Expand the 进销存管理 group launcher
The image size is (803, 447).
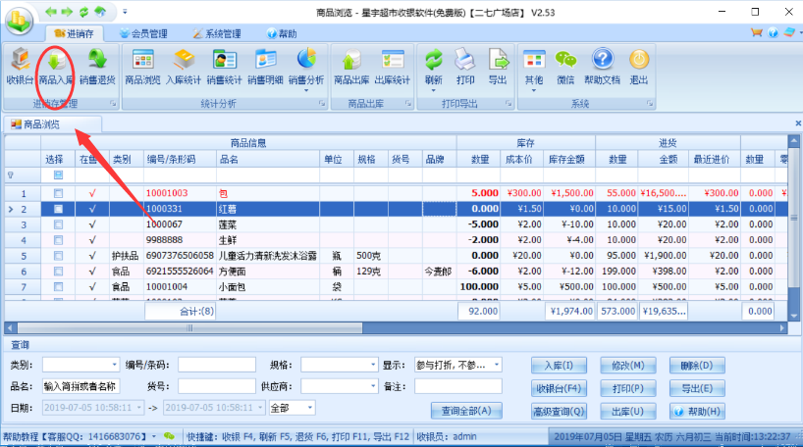[x=113, y=103]
